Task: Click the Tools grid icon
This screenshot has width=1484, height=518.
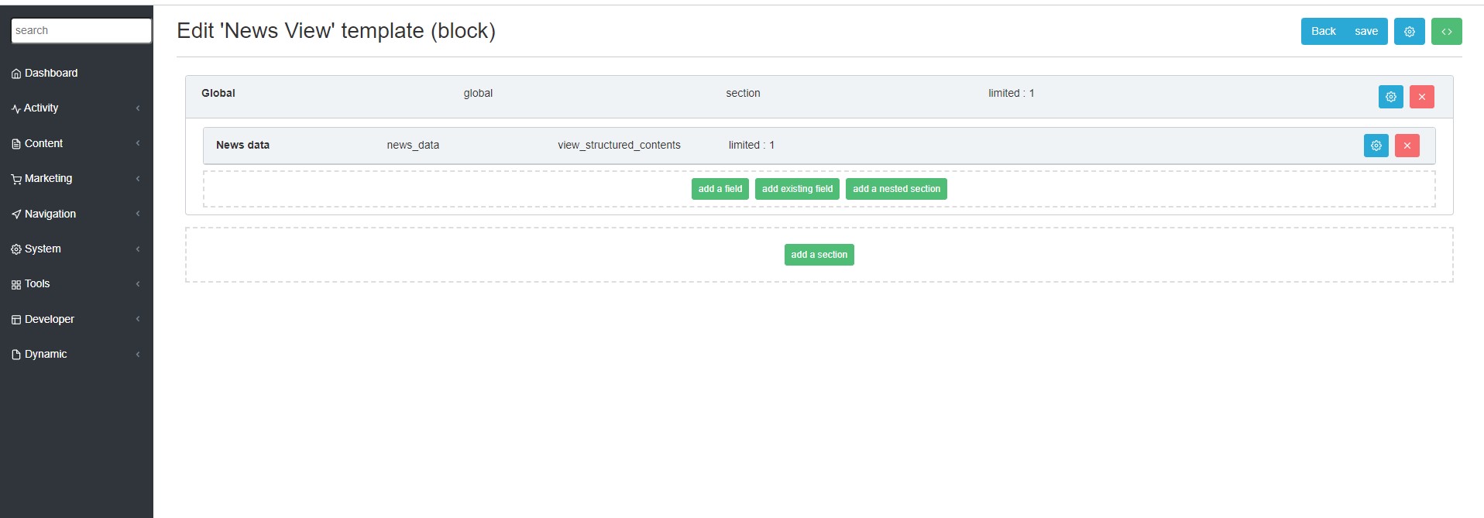Action: [16, 285]
